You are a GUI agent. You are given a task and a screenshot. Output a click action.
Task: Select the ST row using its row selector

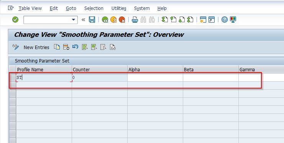point(13,77)
